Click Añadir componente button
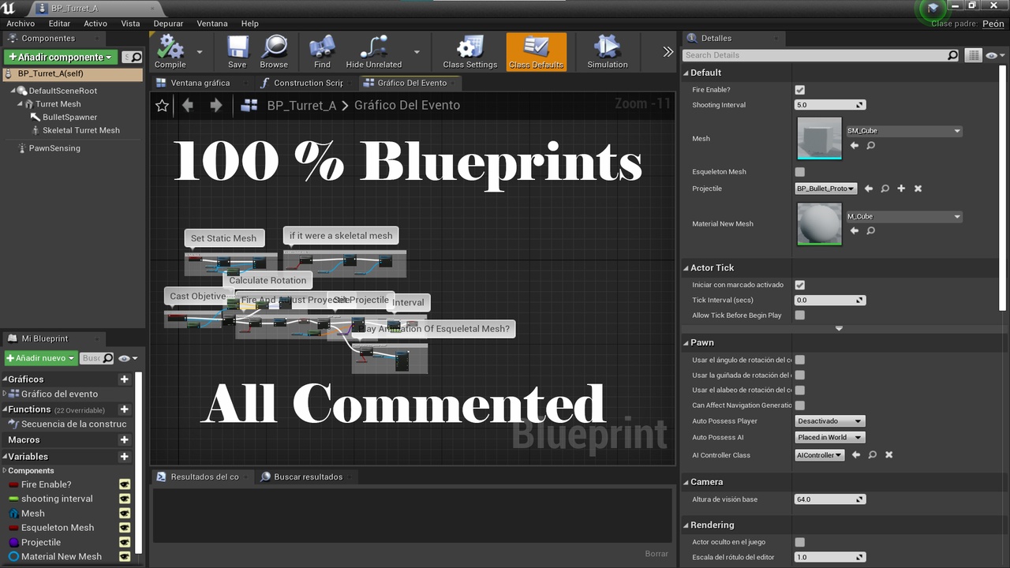The height and width of the screenshot is (568, 1010). tap(61, 57)
